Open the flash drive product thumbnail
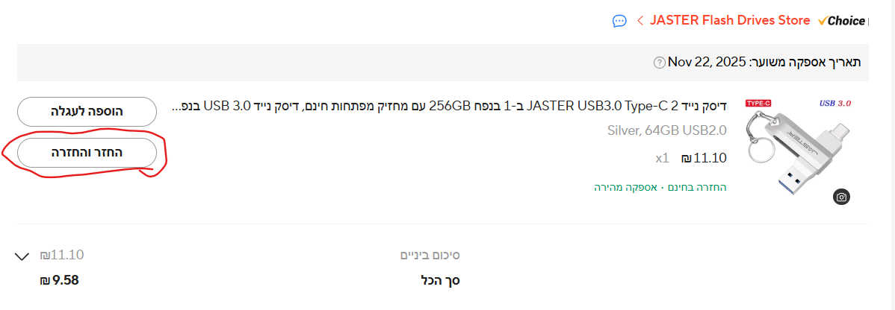 (799, 150)
